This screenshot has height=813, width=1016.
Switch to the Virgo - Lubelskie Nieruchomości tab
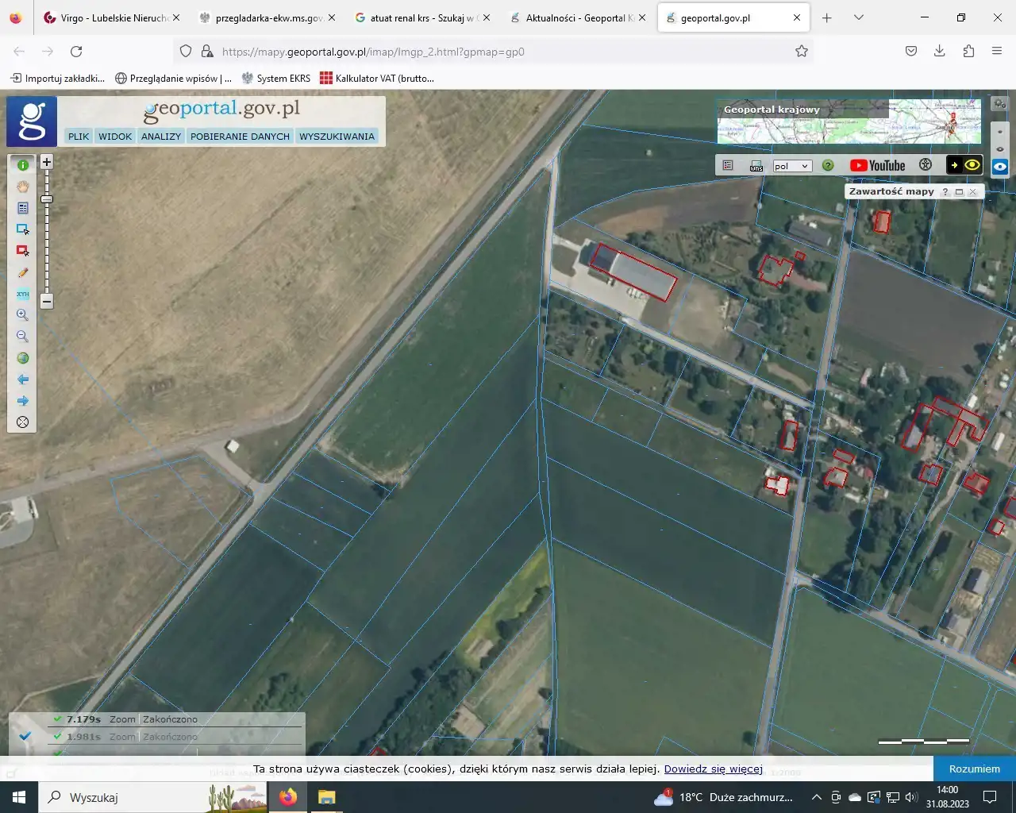pos(111,17)
